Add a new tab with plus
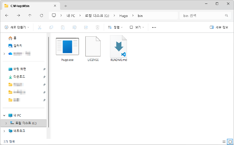 (66, 6)
